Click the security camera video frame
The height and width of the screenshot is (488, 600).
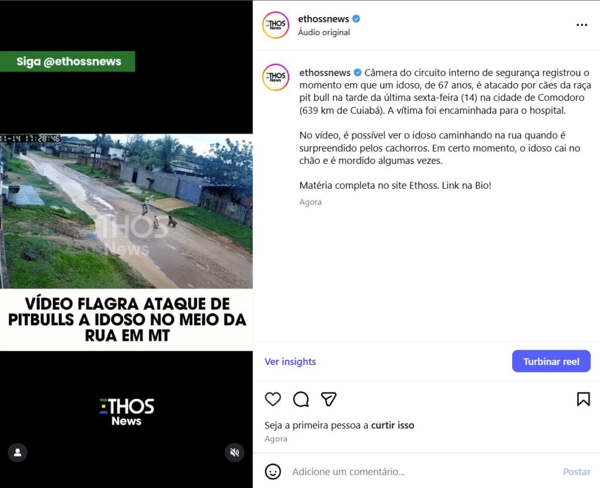pos(127,211)
